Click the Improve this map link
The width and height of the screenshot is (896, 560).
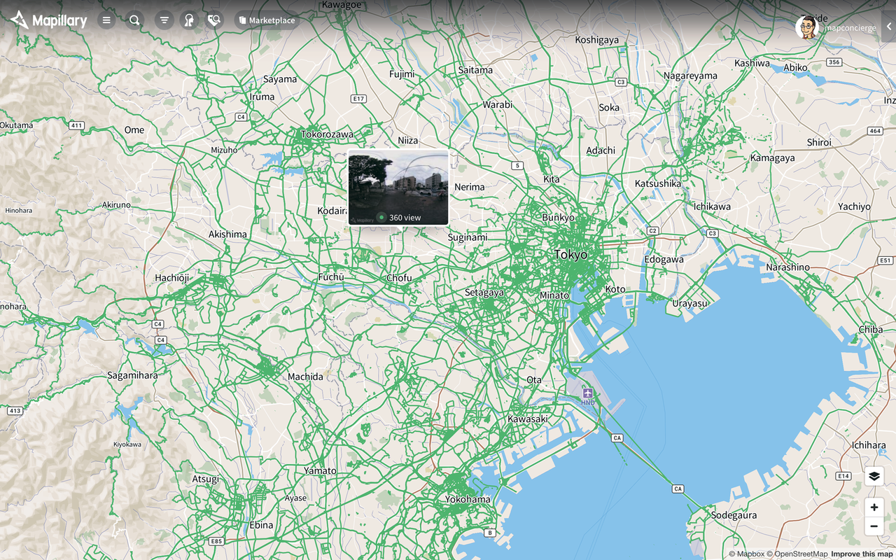862,554
